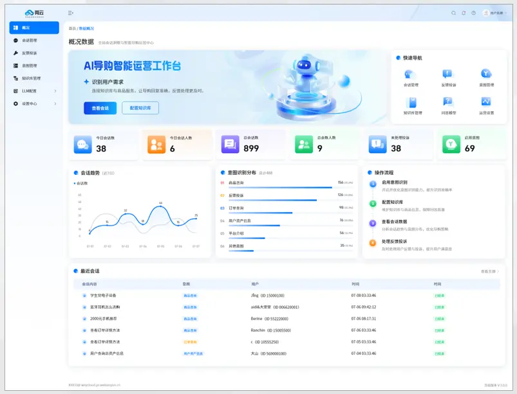Click the orange 今日会话人数 card icon
The height and width of the screenshot is (394, 517).
tap(156, 145)
